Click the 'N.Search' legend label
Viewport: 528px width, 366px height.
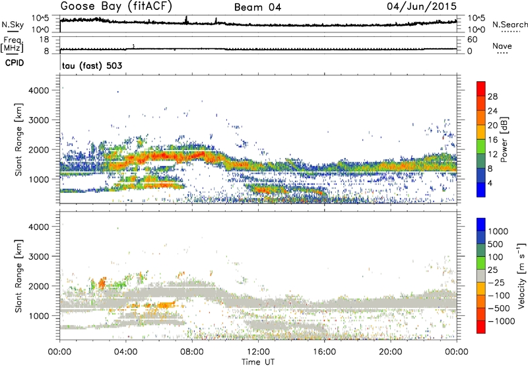(510, 24)
